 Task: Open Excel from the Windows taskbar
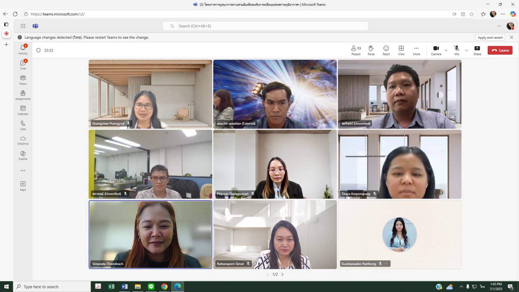[111, 287]
